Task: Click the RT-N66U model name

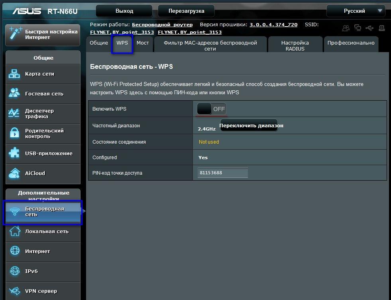Action: point(62,12)
